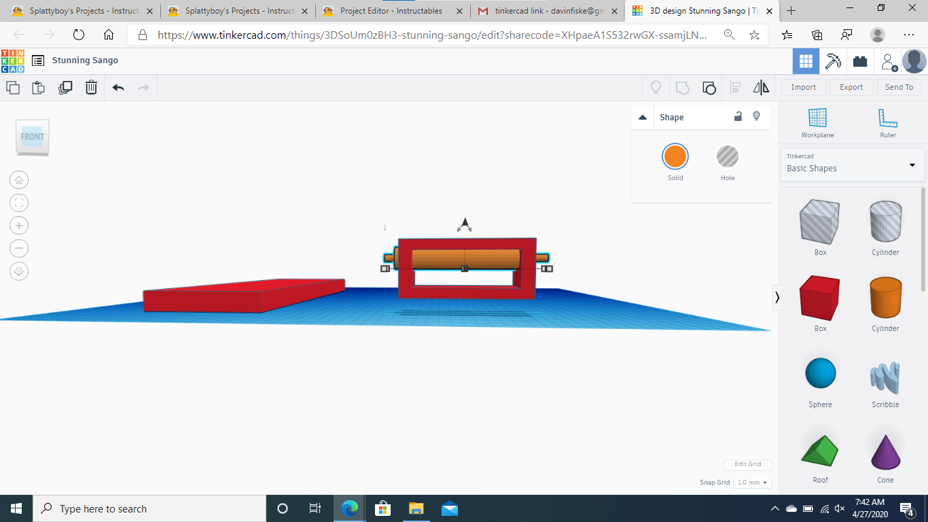Show hidden system tray icons
Image resolution: width=928 pixels, height=522 pixels.
pyautogui.click(x=775, y=508)
